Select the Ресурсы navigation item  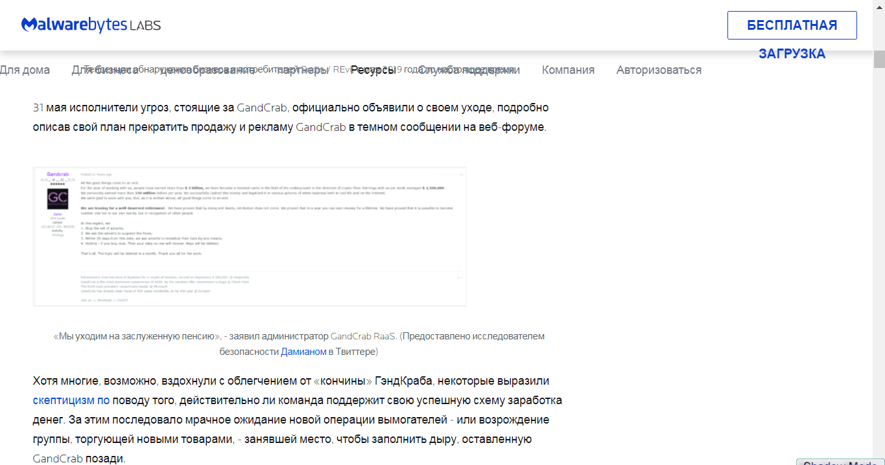(x=373, y=70)
